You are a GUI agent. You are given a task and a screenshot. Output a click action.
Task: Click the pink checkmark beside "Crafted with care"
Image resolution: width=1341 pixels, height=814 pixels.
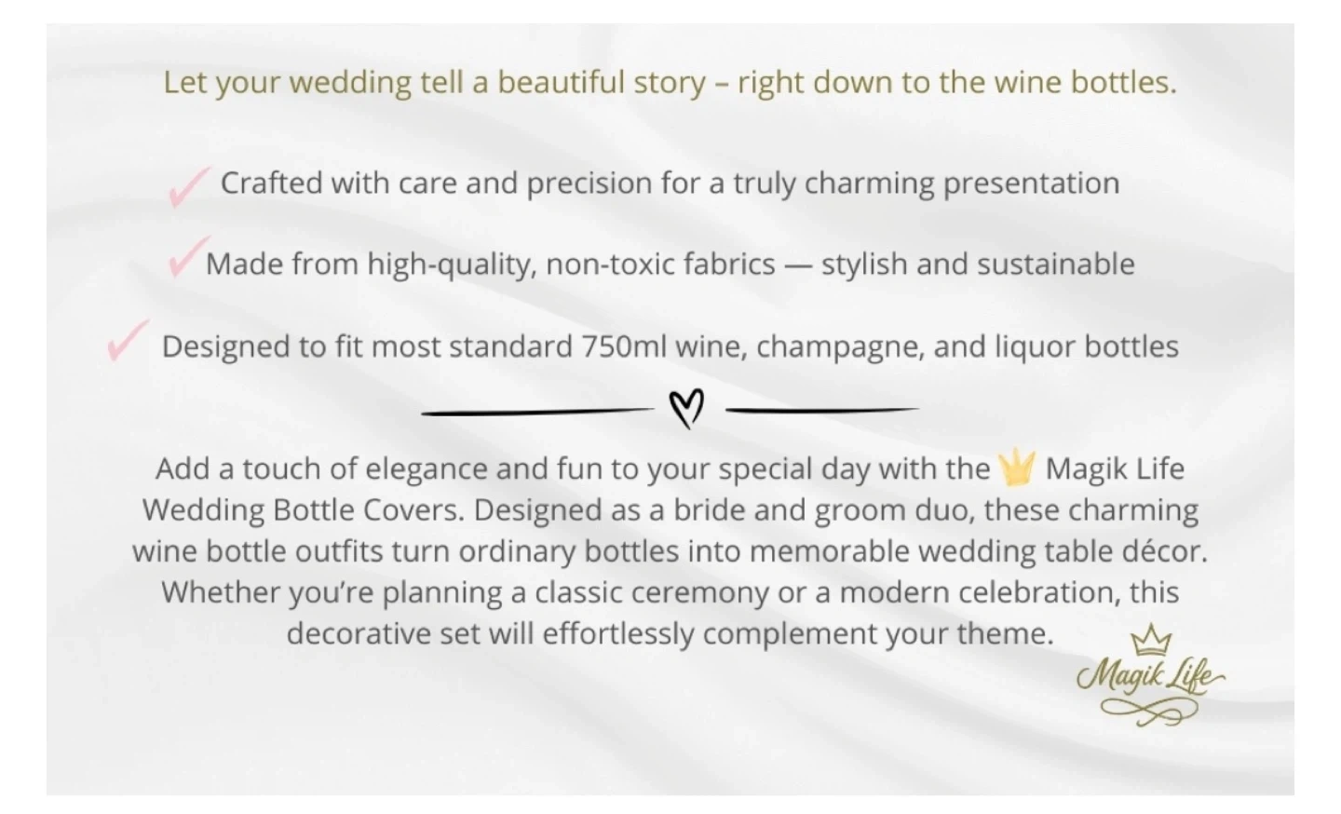tap(189, 186)
